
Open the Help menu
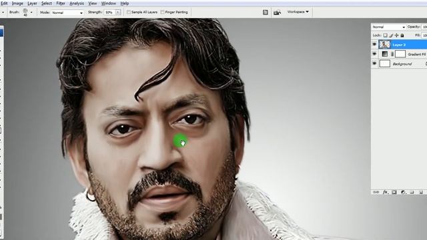pos(125,3)
